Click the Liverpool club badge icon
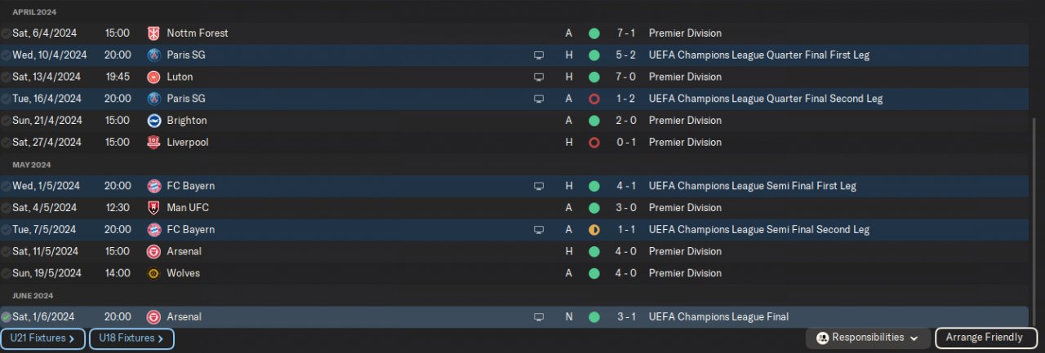 pyautogui.click(x=153, y=143)
